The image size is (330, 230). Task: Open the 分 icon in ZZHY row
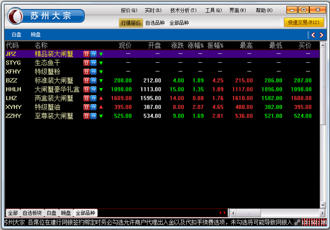(x=94, y=116)
